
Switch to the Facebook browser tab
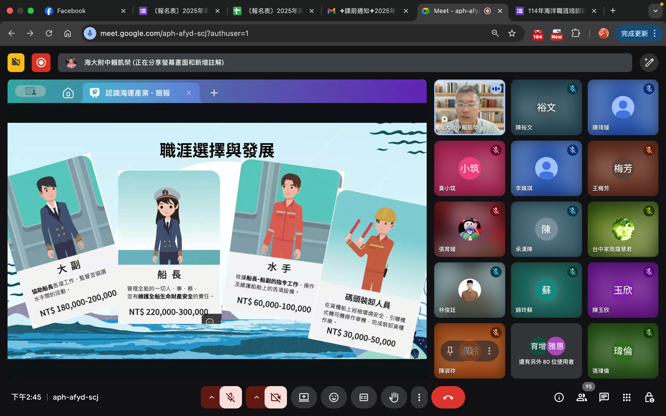(x=72, y=11)
